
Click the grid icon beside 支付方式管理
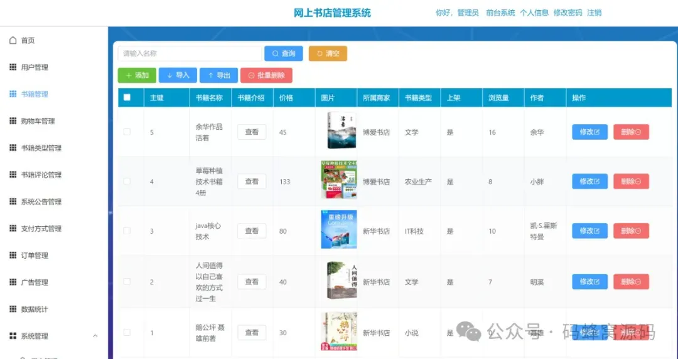pyautogui.click(x=13, y=228)
